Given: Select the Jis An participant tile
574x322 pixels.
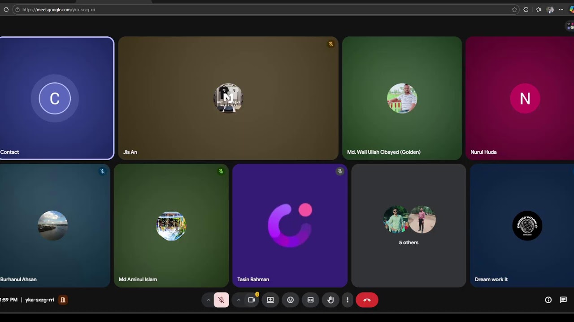Looking at the screenshot, I should coord(228,98).
